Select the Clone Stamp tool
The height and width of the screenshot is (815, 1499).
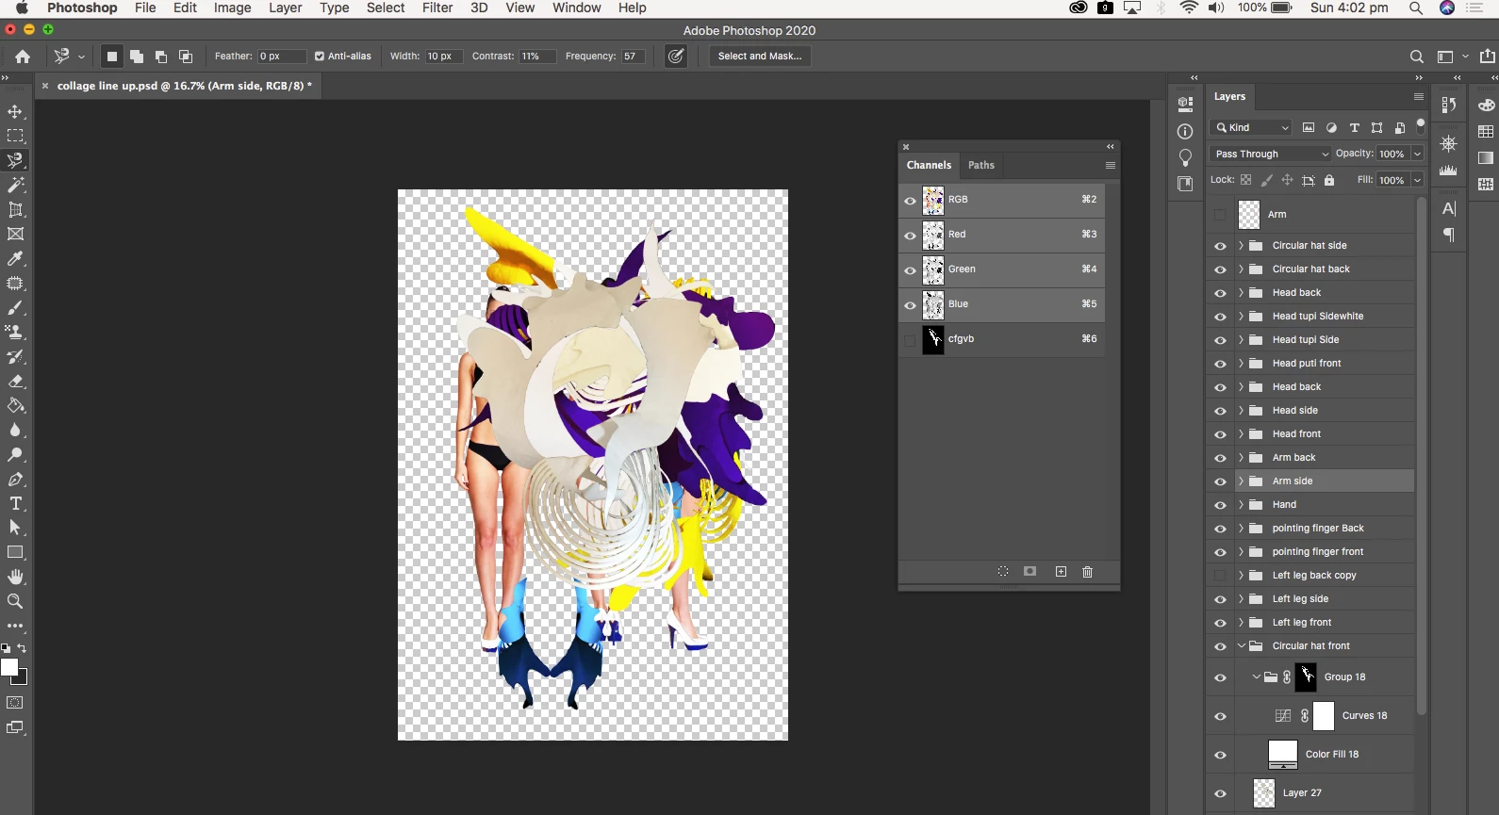point(15,332)
